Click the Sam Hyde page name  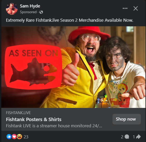point(30,6)
